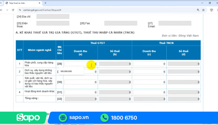
Task: Select the 100.000.000 autocomplete suggestion
Action: pyautogui.click(x=71, y=71)
